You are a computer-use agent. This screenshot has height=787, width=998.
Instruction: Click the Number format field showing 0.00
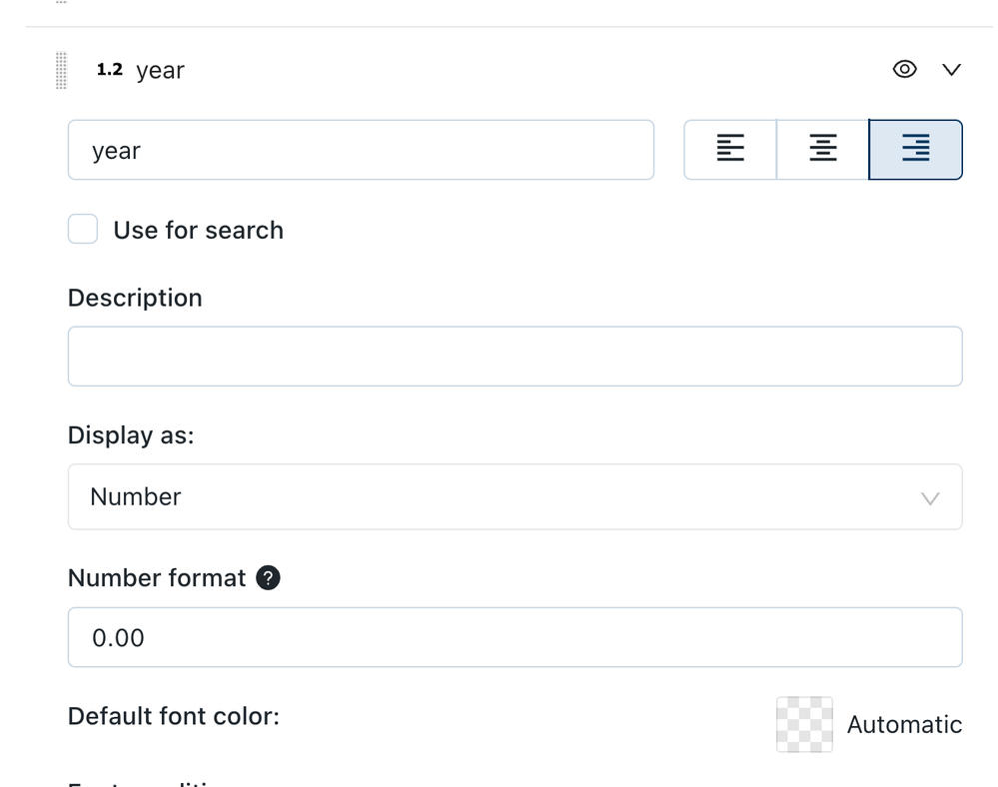[514, 637]
